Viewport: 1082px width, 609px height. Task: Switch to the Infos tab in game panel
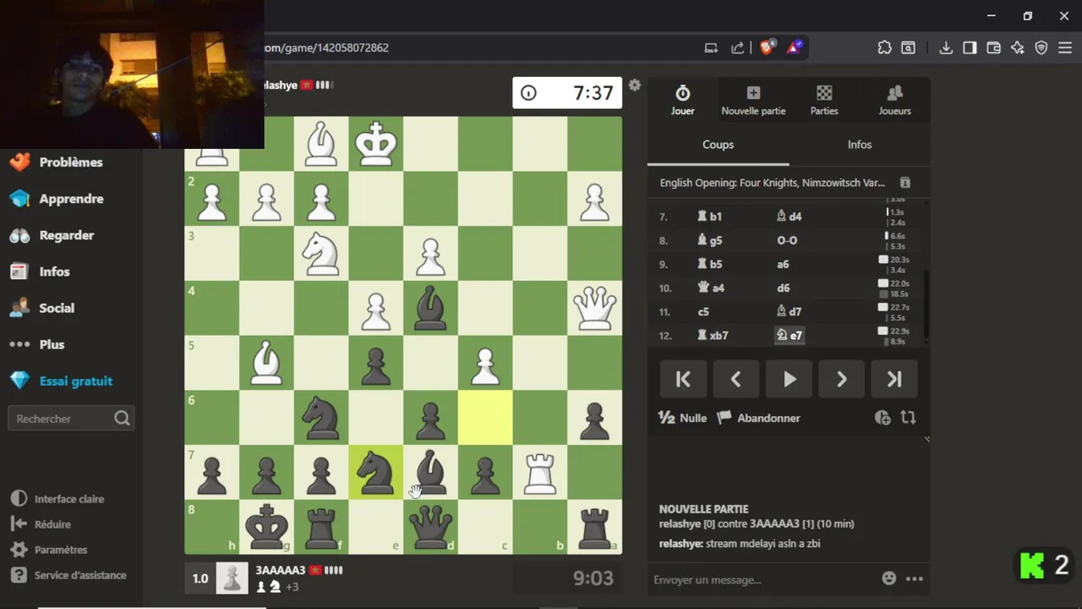pos(860,145)
